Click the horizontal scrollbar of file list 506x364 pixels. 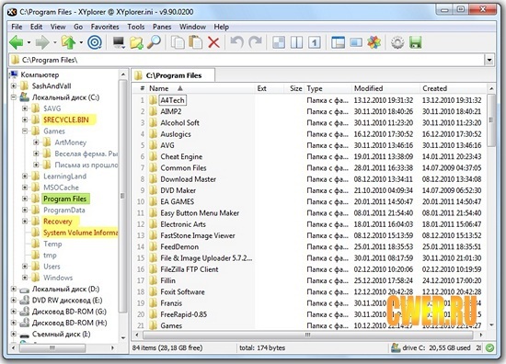coord(308,335)
